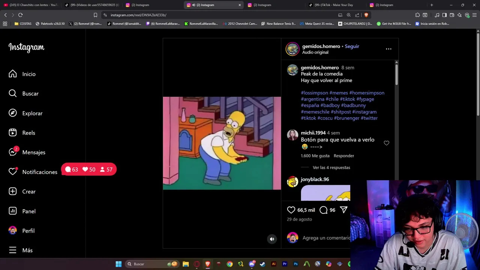Switch to the YouTube El Chanchito tab

point(31,5)
